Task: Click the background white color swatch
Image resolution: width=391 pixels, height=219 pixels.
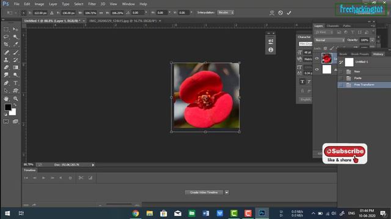Action: tap(13, 113)
